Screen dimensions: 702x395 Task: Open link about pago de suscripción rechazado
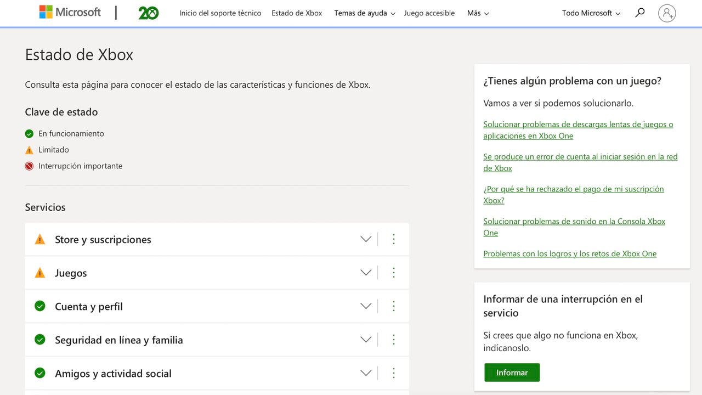coord(573,195)
